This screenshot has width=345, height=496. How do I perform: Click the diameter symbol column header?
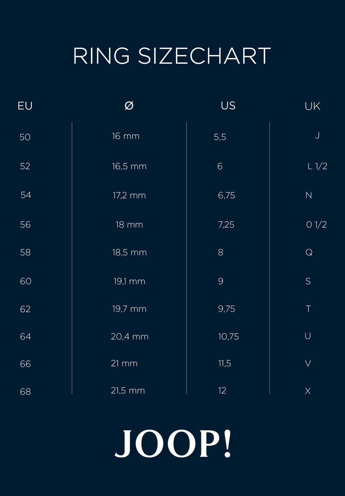pyautogui.click(x=129, y=105)
